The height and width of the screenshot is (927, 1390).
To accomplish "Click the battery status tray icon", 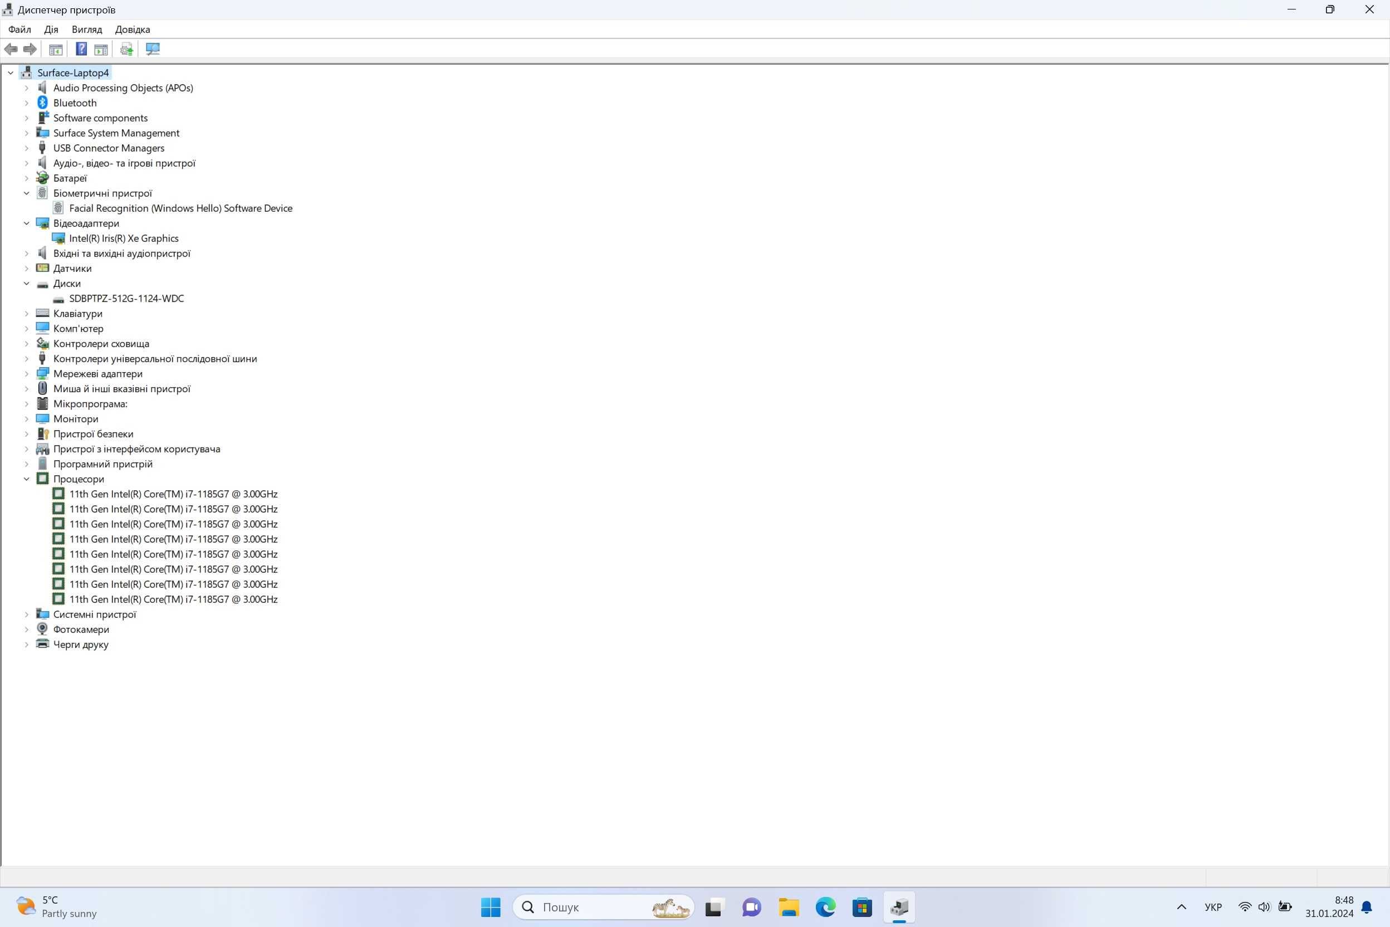I will 1284,907.
